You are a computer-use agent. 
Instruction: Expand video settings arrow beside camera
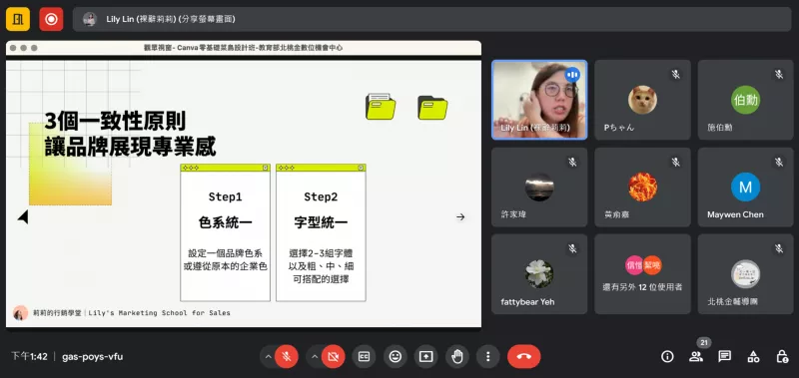[314, 357]
